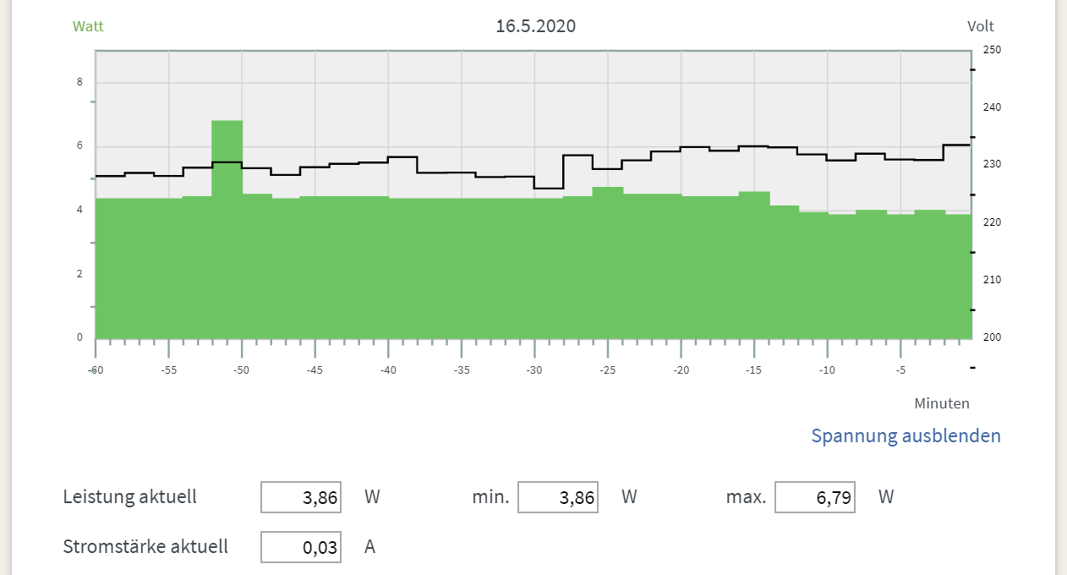This screenshot has width=1067, height=575.
Task: Click the 250 value on Volt axis
Action: point(992,50)
